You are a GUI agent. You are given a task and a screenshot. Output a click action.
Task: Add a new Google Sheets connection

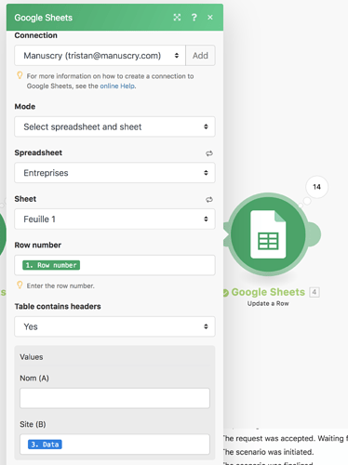pos(200,56)
